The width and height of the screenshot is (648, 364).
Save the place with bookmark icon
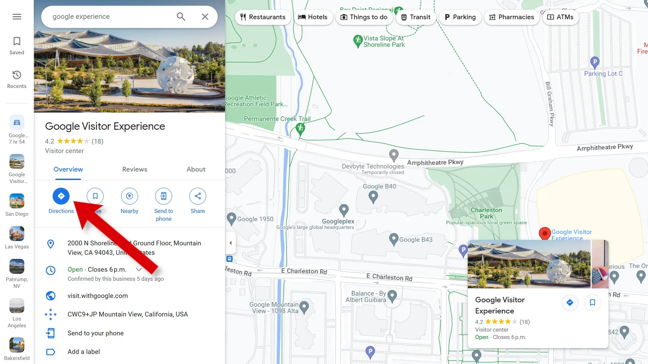(x=95, y=196)
